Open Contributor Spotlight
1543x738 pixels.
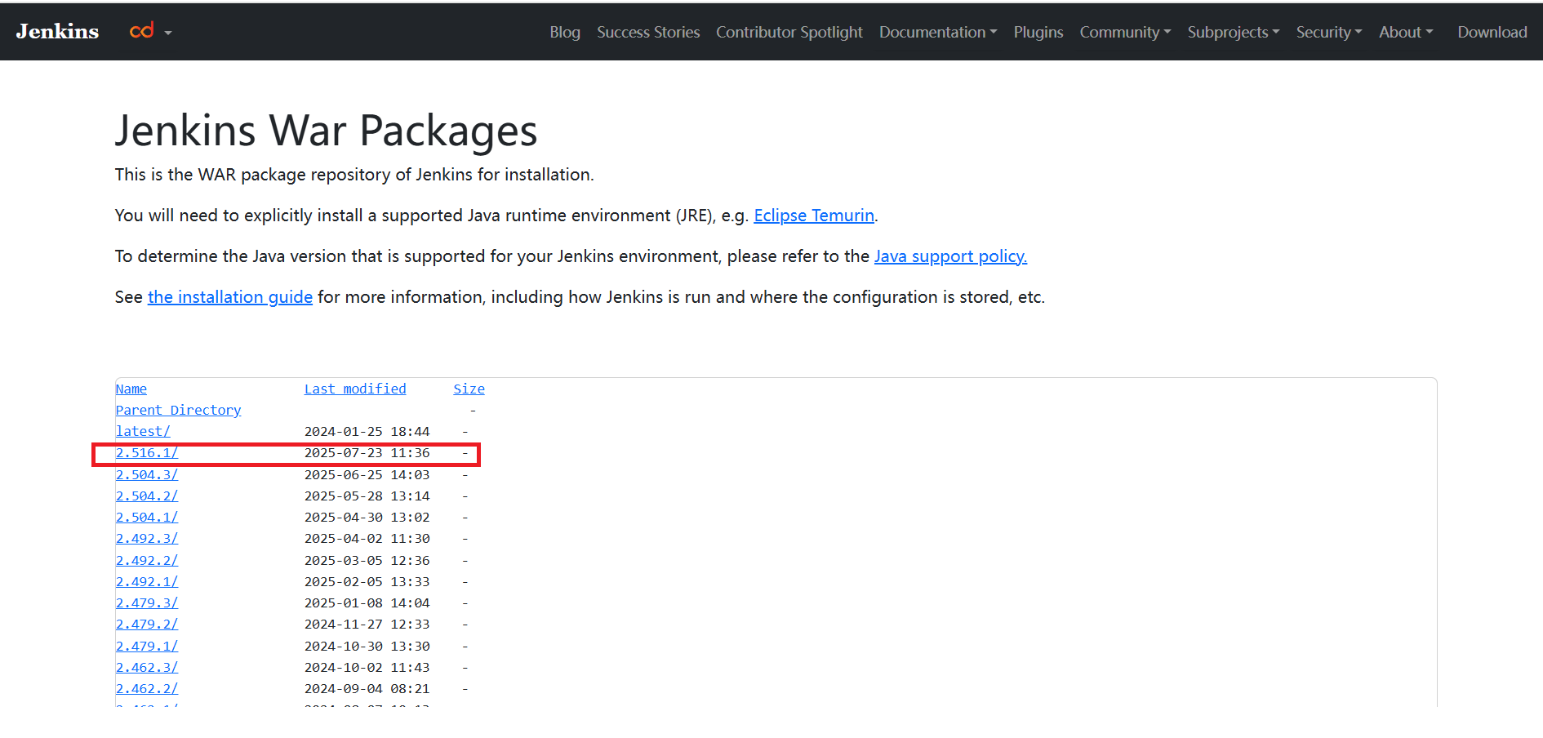click(789, 32)
